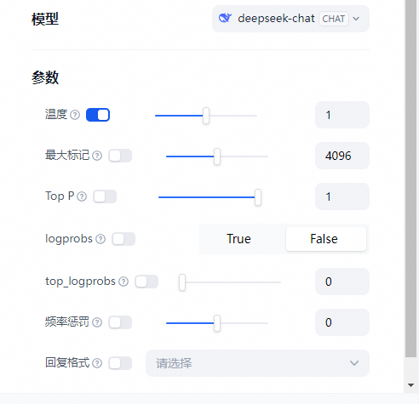Click the 最大标记 value field showing 4096
The height and width of the screenshot is (404, 419).
342,156
